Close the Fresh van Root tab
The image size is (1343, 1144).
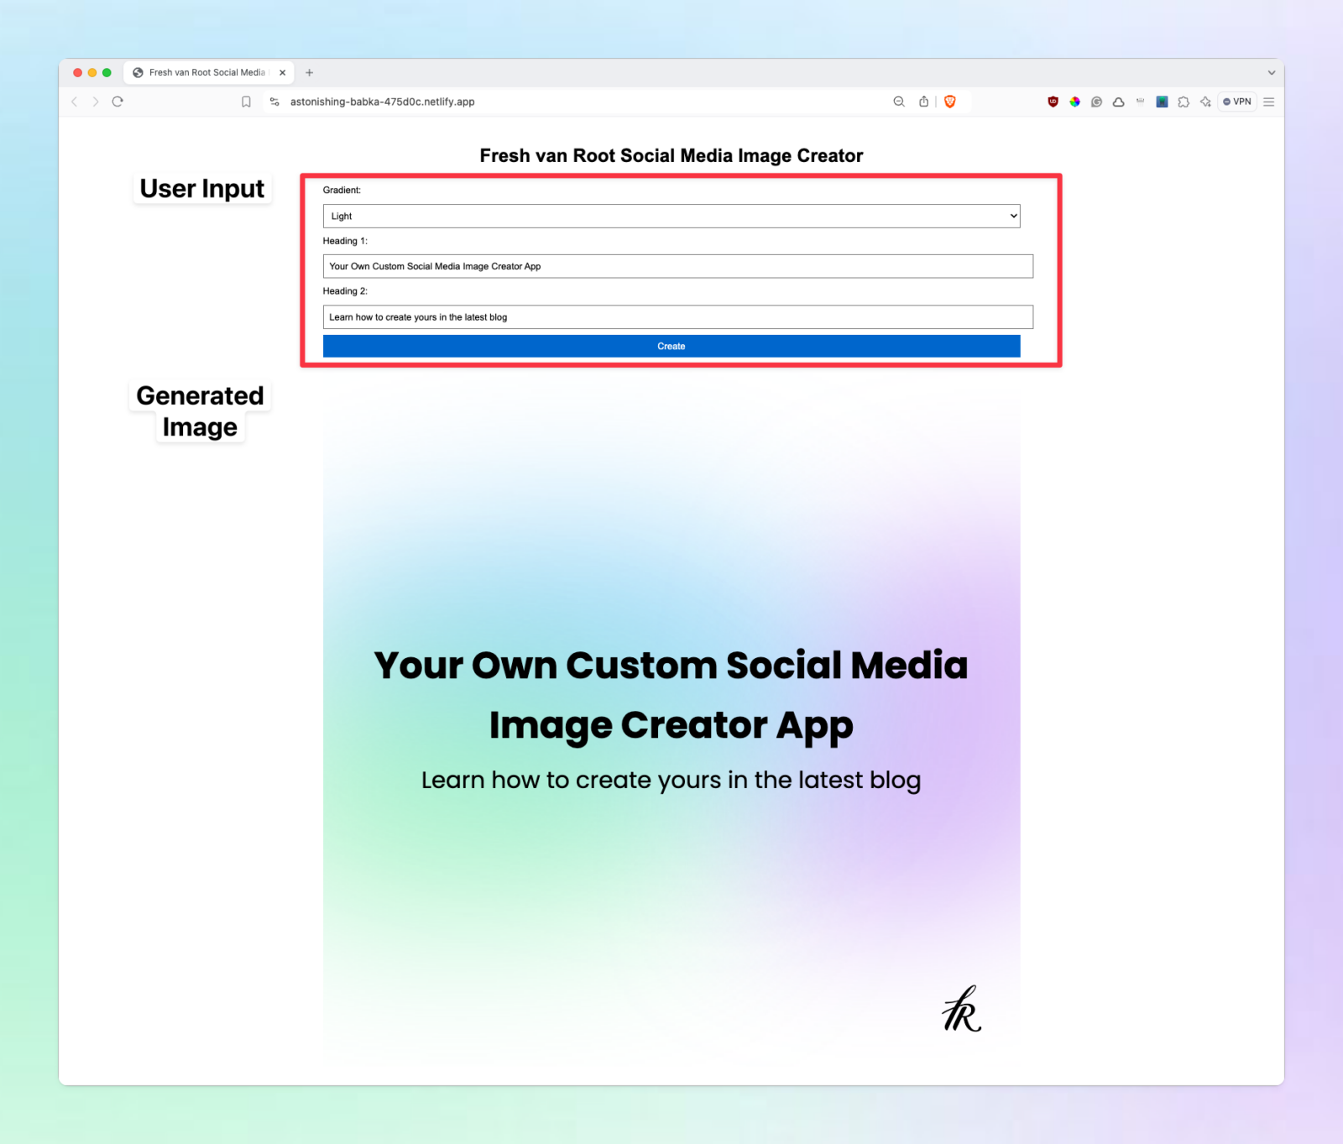point(283,73)
